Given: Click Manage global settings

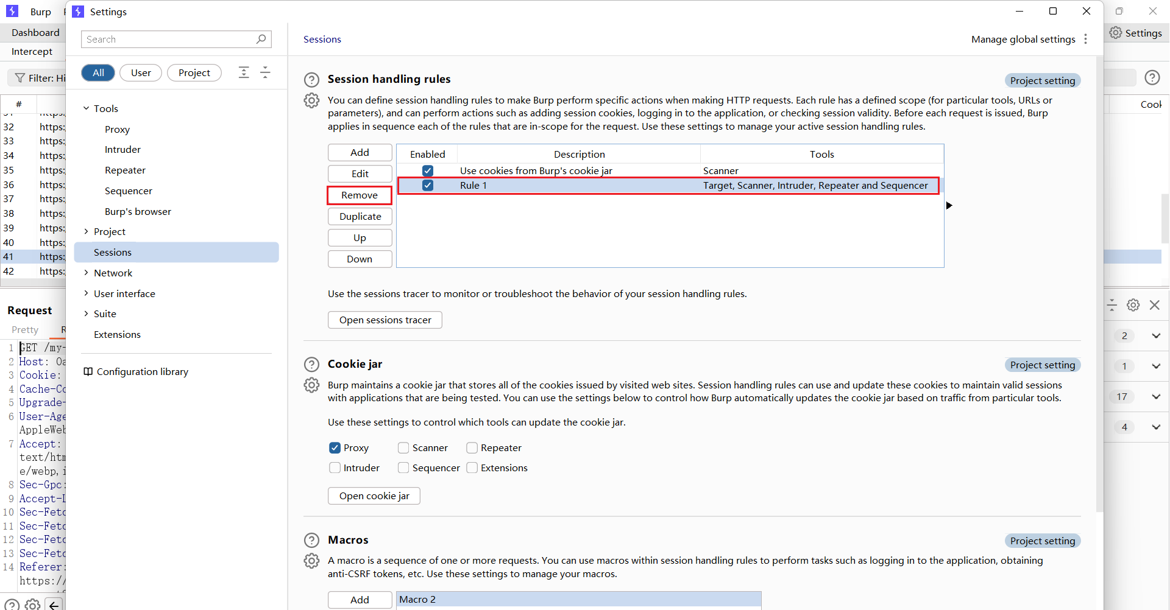Looking at the screenshot, I should click(1023, 39).
